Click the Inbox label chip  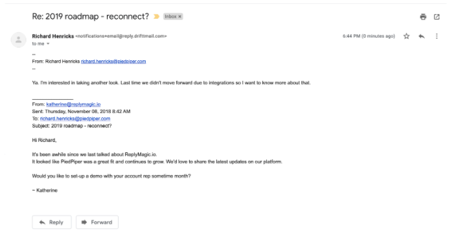(x=173, y=17)
